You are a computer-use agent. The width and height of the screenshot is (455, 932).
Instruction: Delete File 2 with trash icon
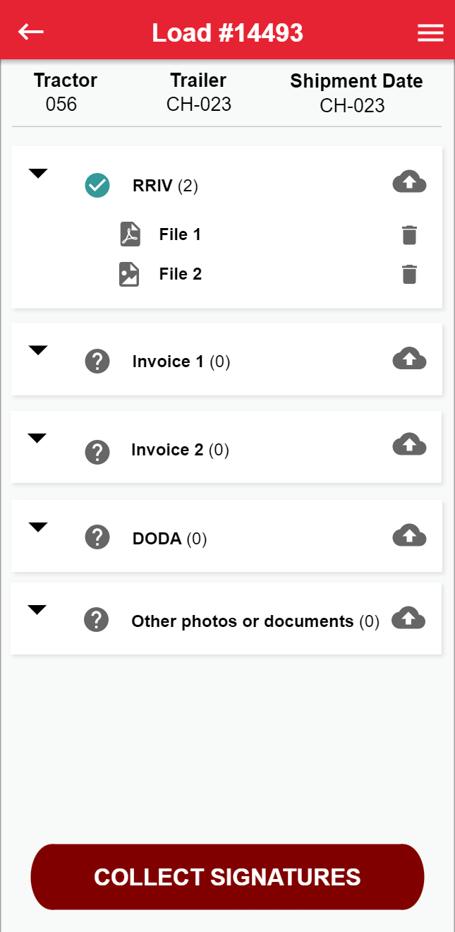[x=409, y=274]
